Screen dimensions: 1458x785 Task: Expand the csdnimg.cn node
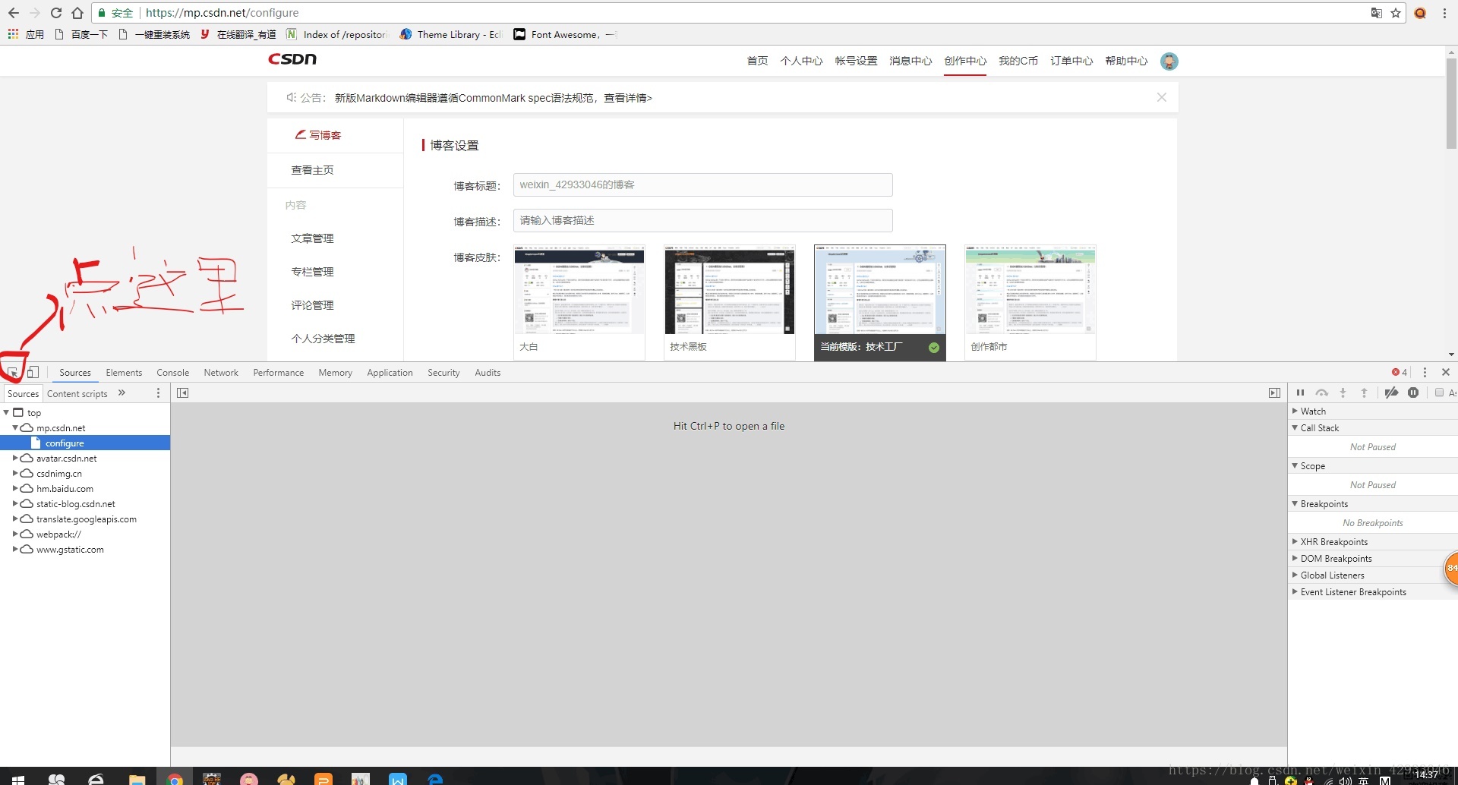pos(15,473)
